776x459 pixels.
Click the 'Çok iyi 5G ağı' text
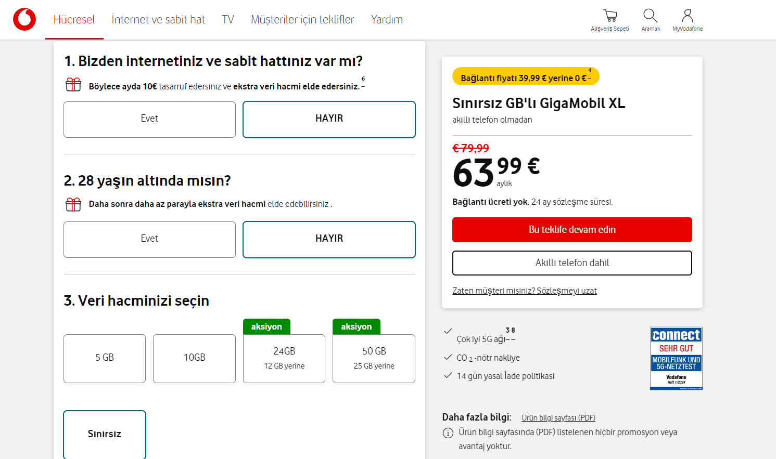pos(481,339)
